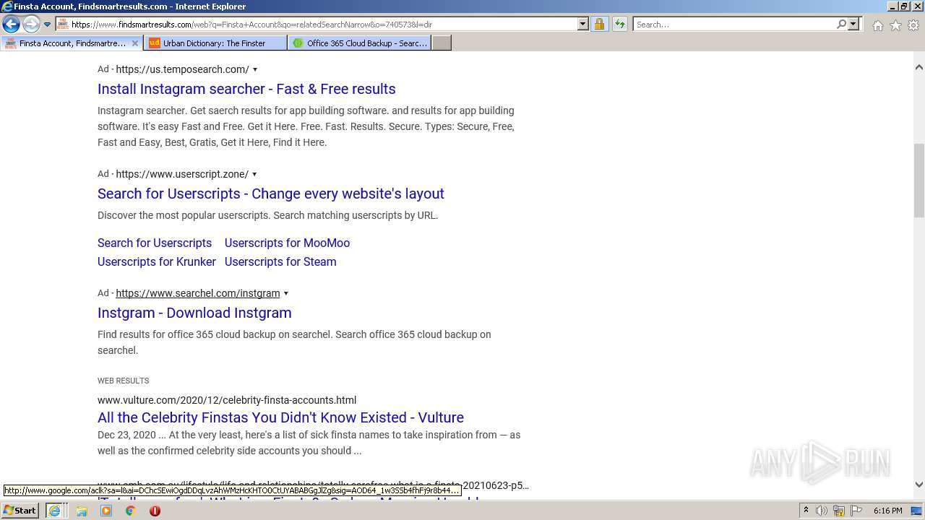The width and height of the screenshot is (925, 520).
Task: Click the WEB RESULTS heading text
Action: (x=123, y=381)
